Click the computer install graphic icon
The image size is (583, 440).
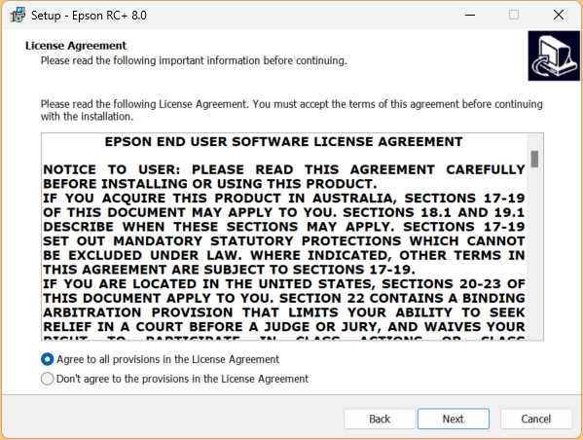[554, 55]
